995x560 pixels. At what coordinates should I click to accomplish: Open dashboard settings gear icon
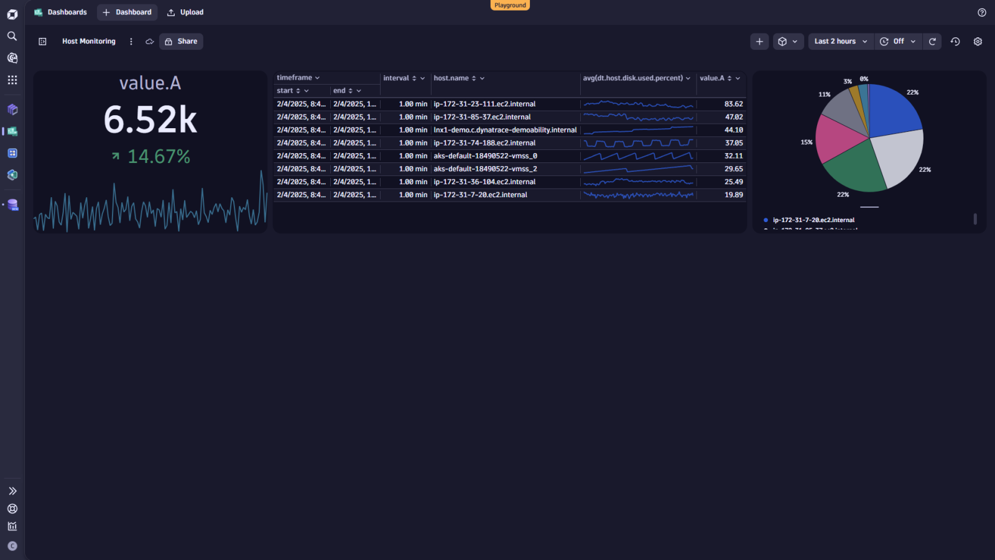click(978, 41)
